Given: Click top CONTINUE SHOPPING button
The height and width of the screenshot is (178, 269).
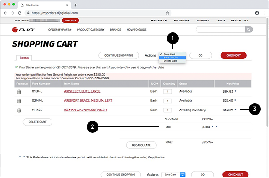Looking at the screenshot, I should coord(119,56).
